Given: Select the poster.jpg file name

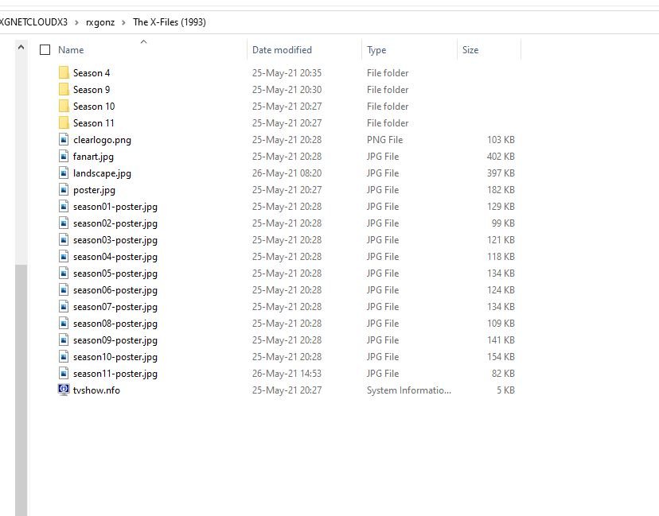Looking at the screenshot, I should click(x=94, y=190).
